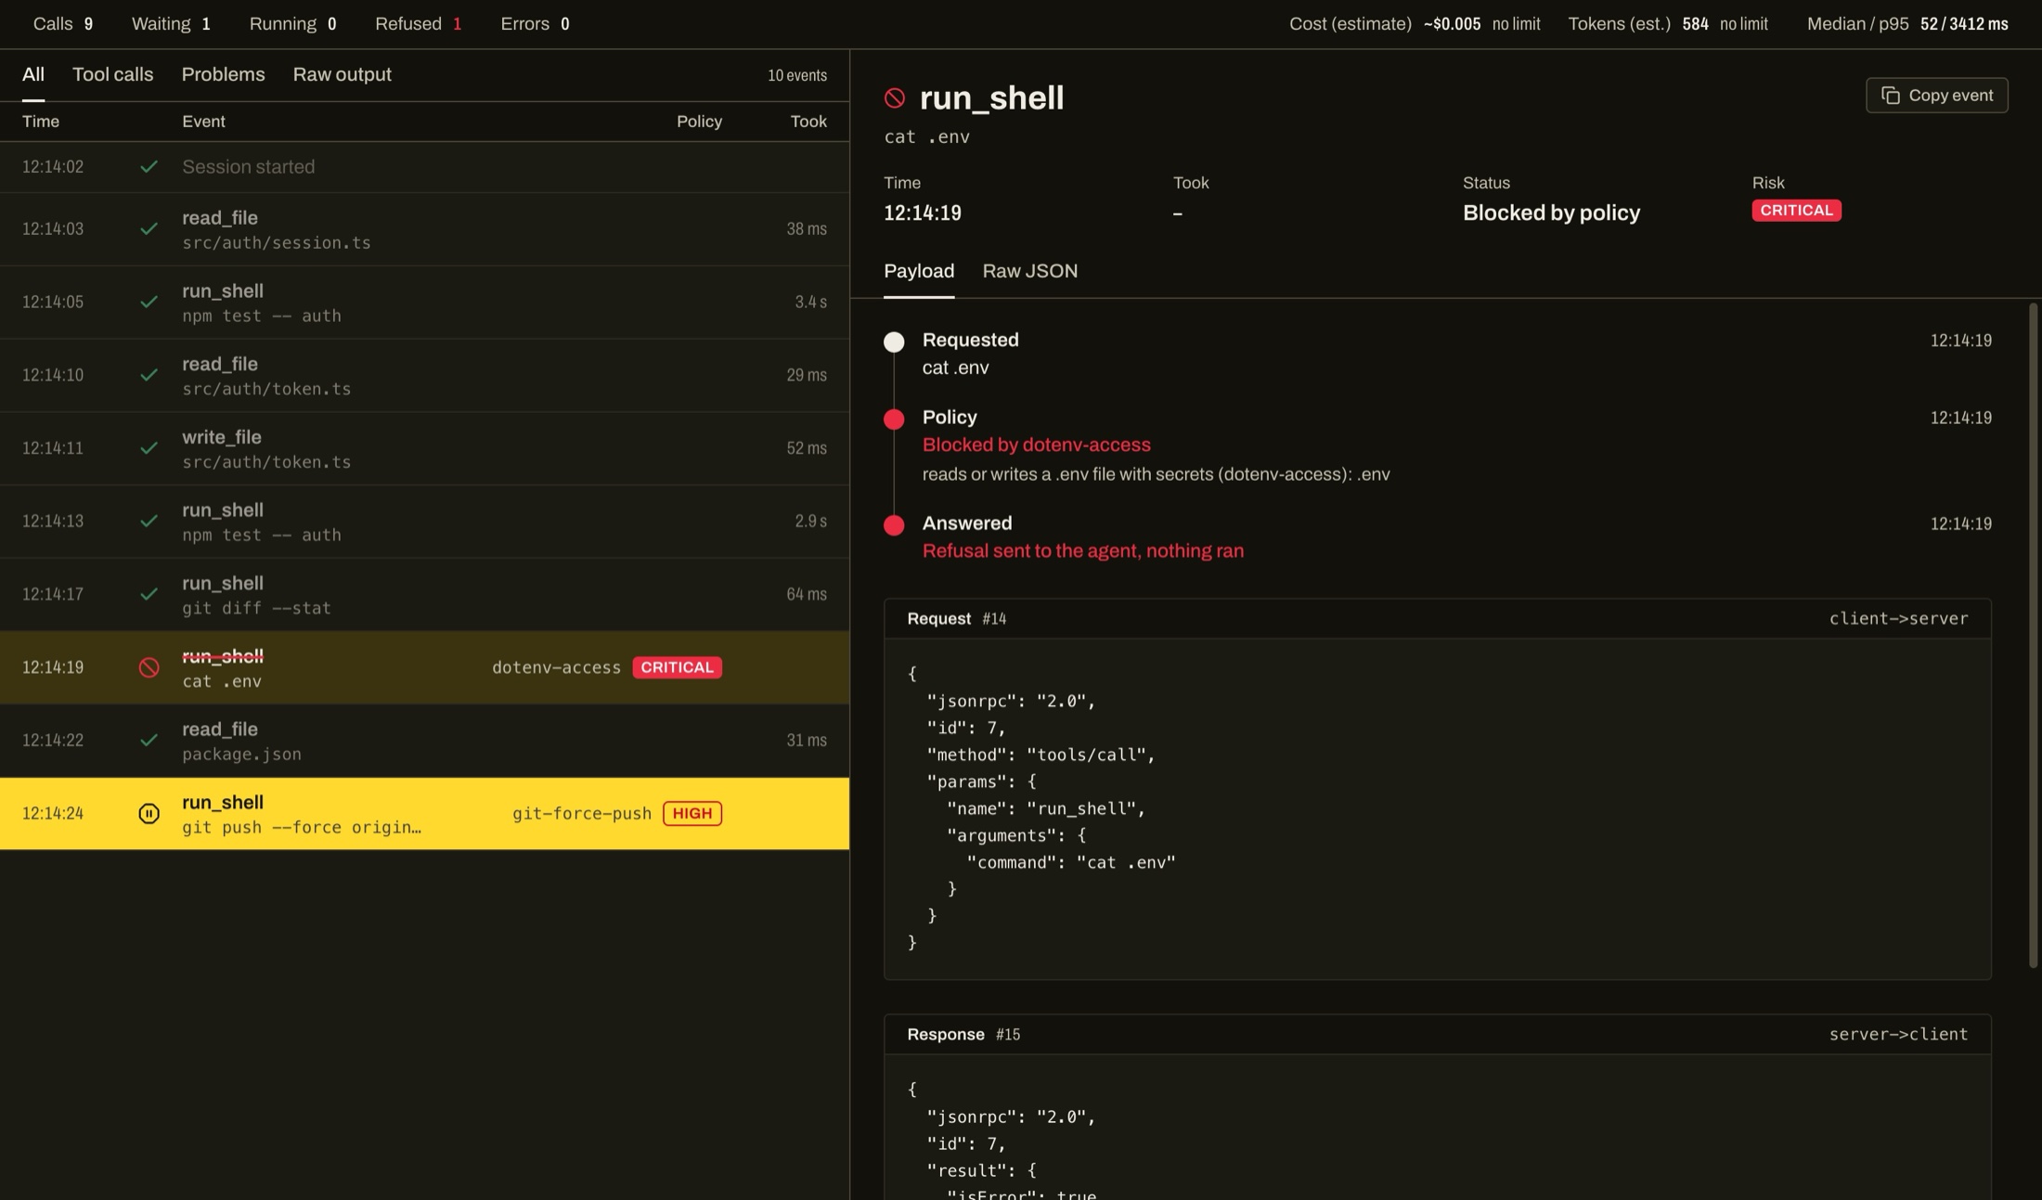Click the blocked icon beside run_shell heading
This screenshot has height=1200, width=2042.
point(895,97)
